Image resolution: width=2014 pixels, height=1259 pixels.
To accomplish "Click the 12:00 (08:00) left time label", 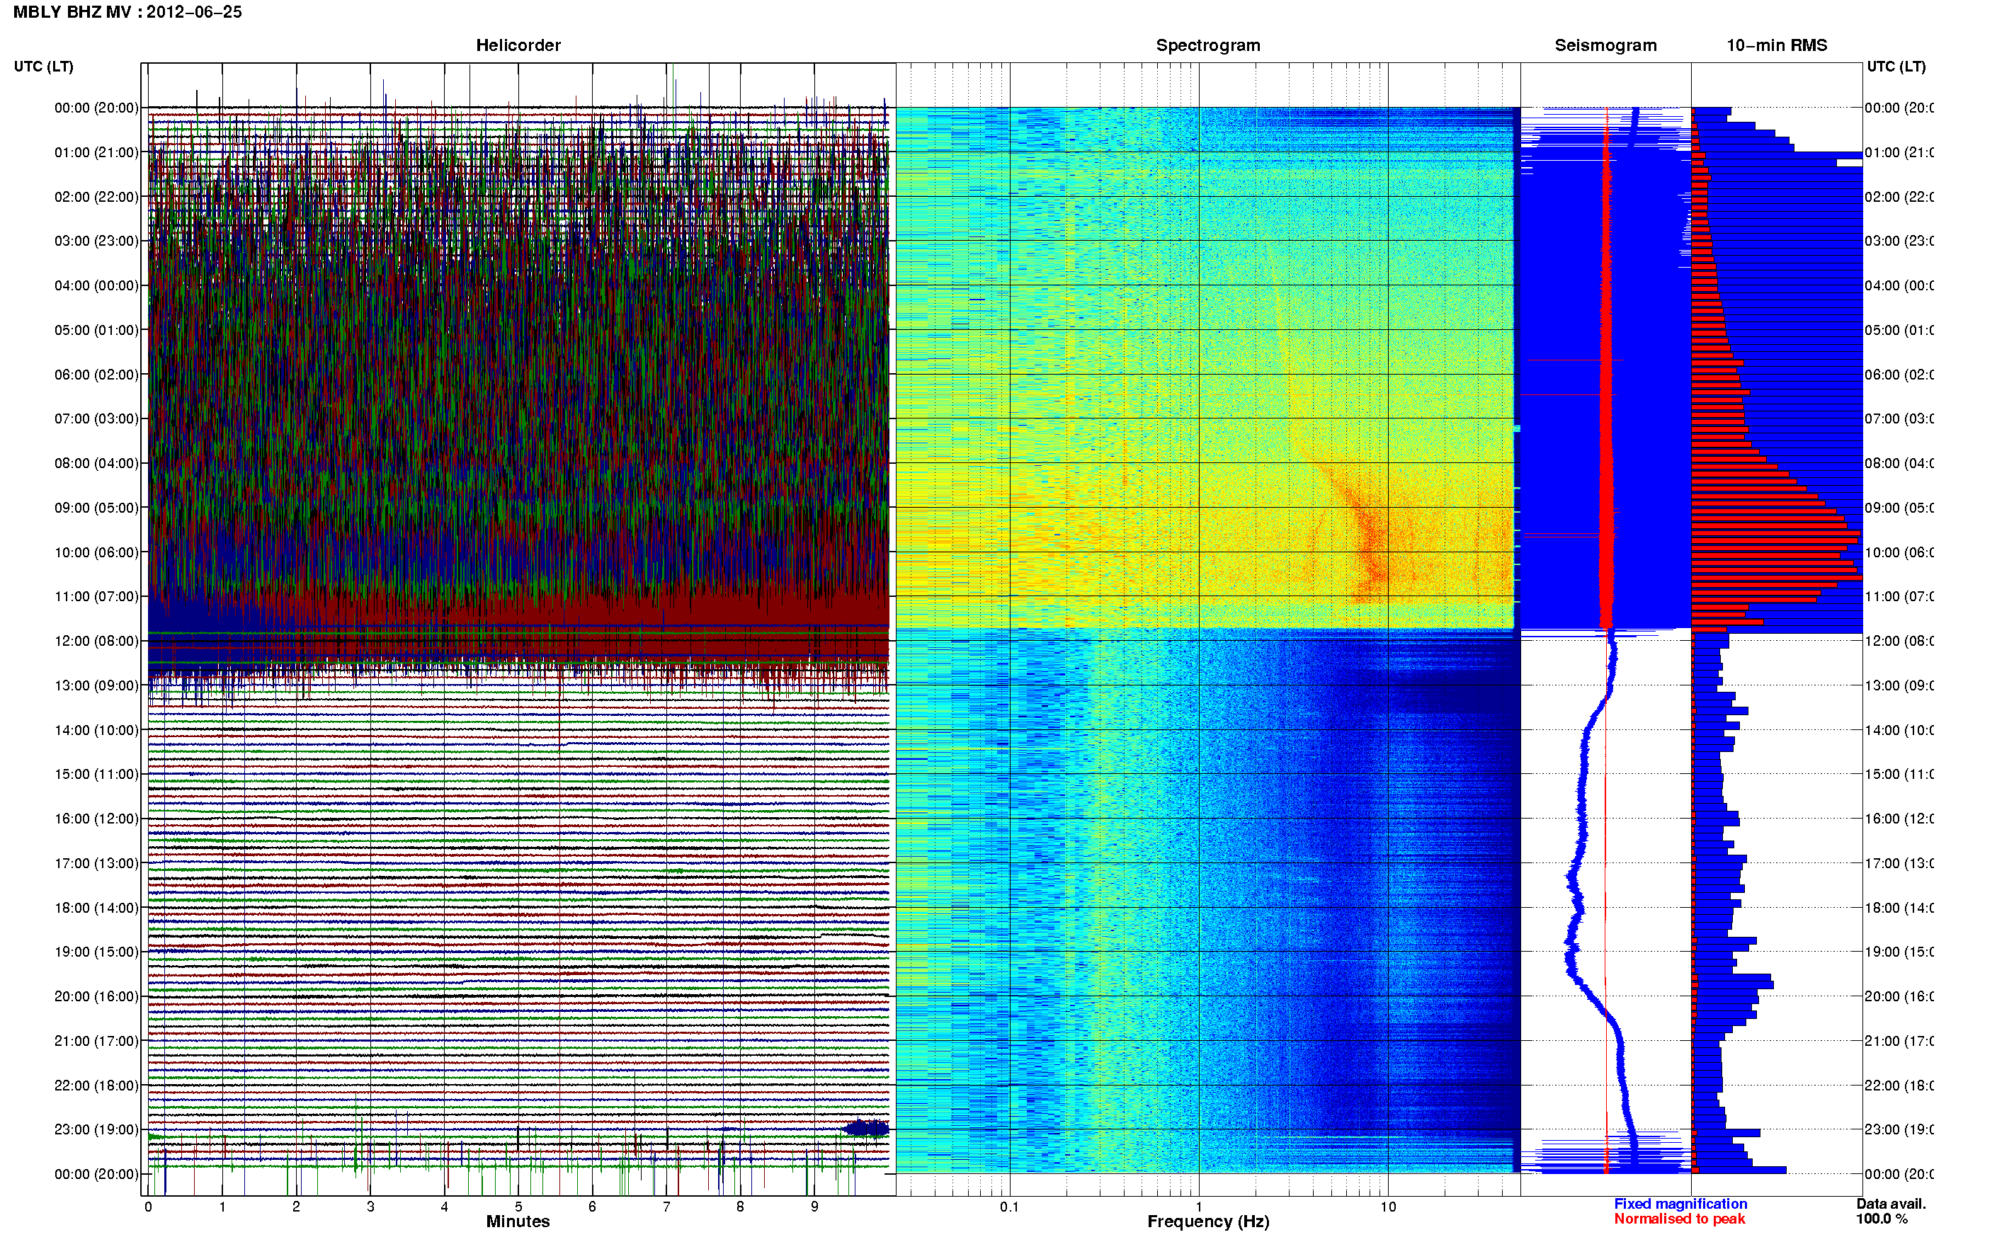I will [x=96, y=641].
